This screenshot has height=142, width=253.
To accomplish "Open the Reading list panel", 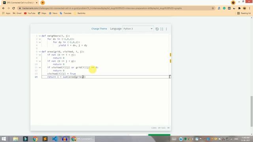I will [x=244, y=13].
